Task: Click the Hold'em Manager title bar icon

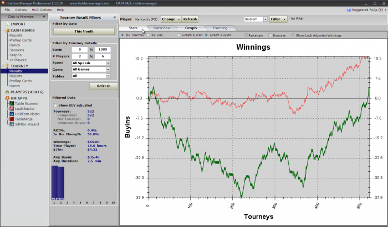Action: coord(3,3)
